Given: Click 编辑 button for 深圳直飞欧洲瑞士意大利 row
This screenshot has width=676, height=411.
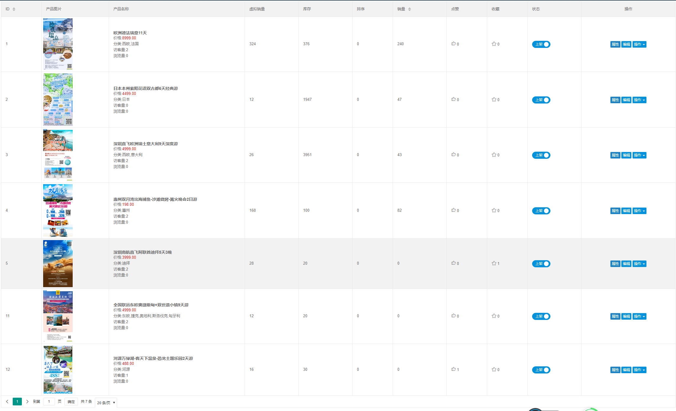Looking at the screenshot, I should (x=626, y=155).
